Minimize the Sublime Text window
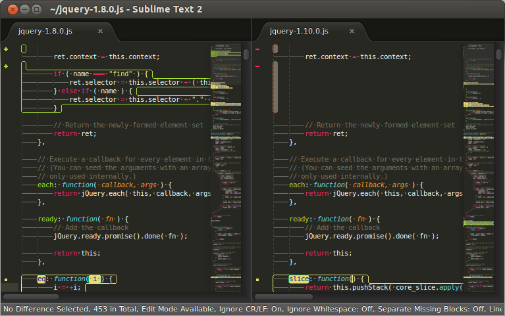Screen dimensions: 505x316 [x=25, y=9]
